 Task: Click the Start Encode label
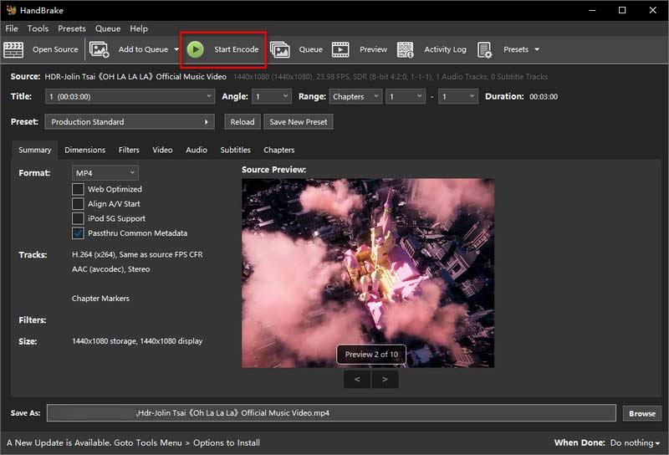click(x=237, y=49)
